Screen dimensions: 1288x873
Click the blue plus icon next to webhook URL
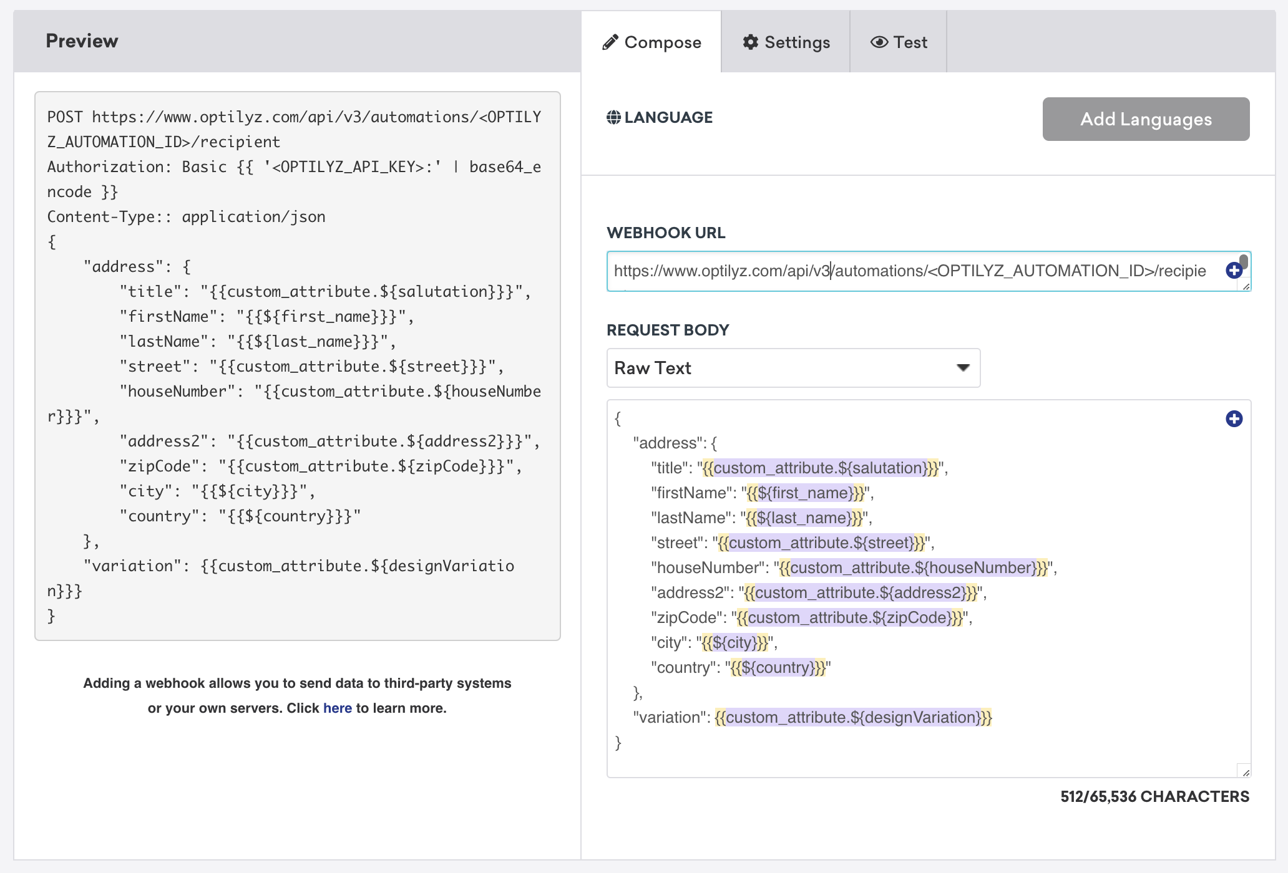[1232, 270]
